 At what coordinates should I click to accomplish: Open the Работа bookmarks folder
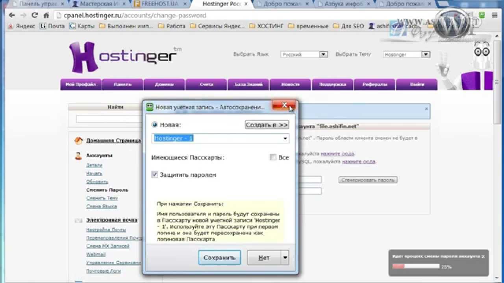point(172,26)
